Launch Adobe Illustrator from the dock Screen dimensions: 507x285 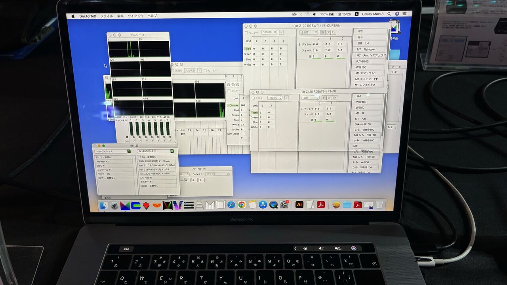(x=299, y=205)
